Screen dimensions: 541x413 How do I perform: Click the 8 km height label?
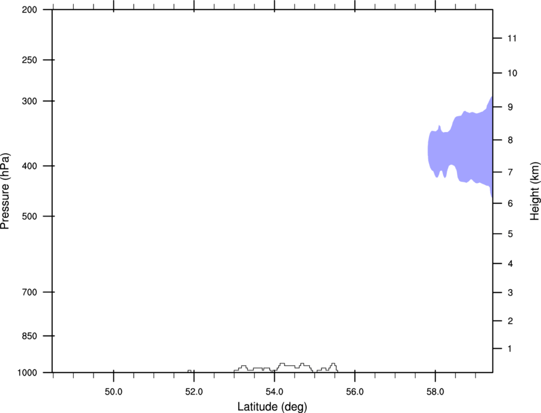click(510, 140)
